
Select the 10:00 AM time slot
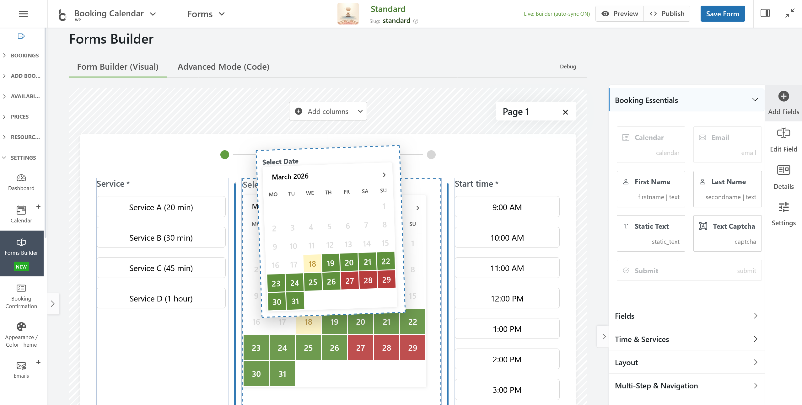pos(507,238)
